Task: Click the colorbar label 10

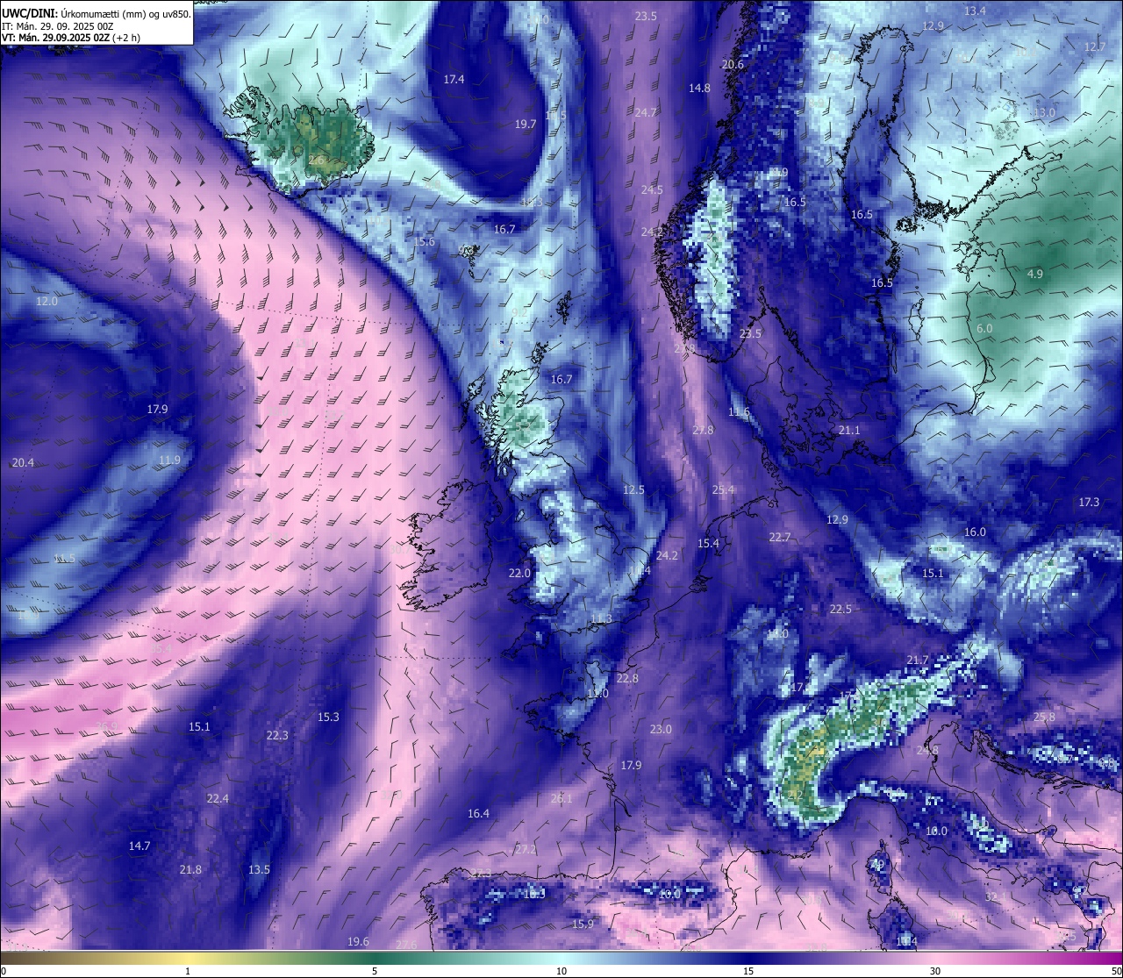Action: [561, 971]
